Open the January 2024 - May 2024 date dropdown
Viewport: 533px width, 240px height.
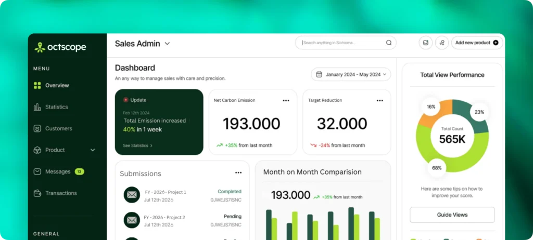(351, 74)
